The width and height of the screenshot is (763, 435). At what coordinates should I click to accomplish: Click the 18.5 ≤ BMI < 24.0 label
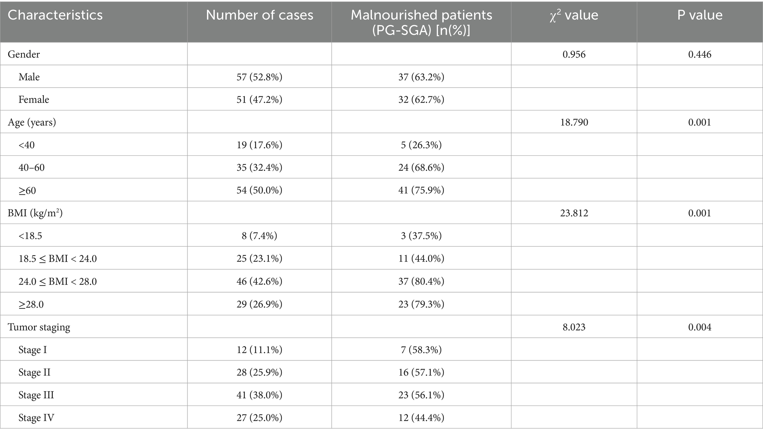click(x=58, y=259)
